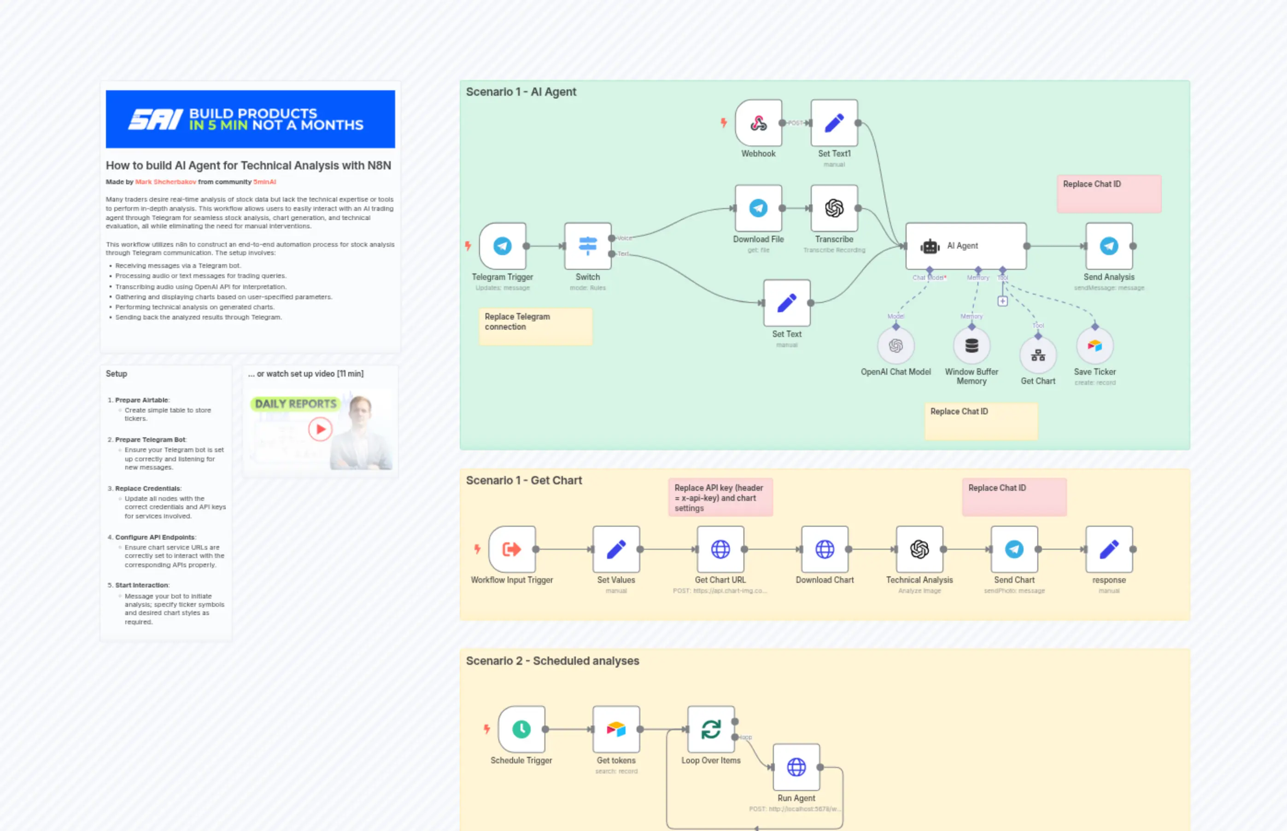Open the Webhook node
The height and width of the screenshot is (831, 1287).
[758, 123]
